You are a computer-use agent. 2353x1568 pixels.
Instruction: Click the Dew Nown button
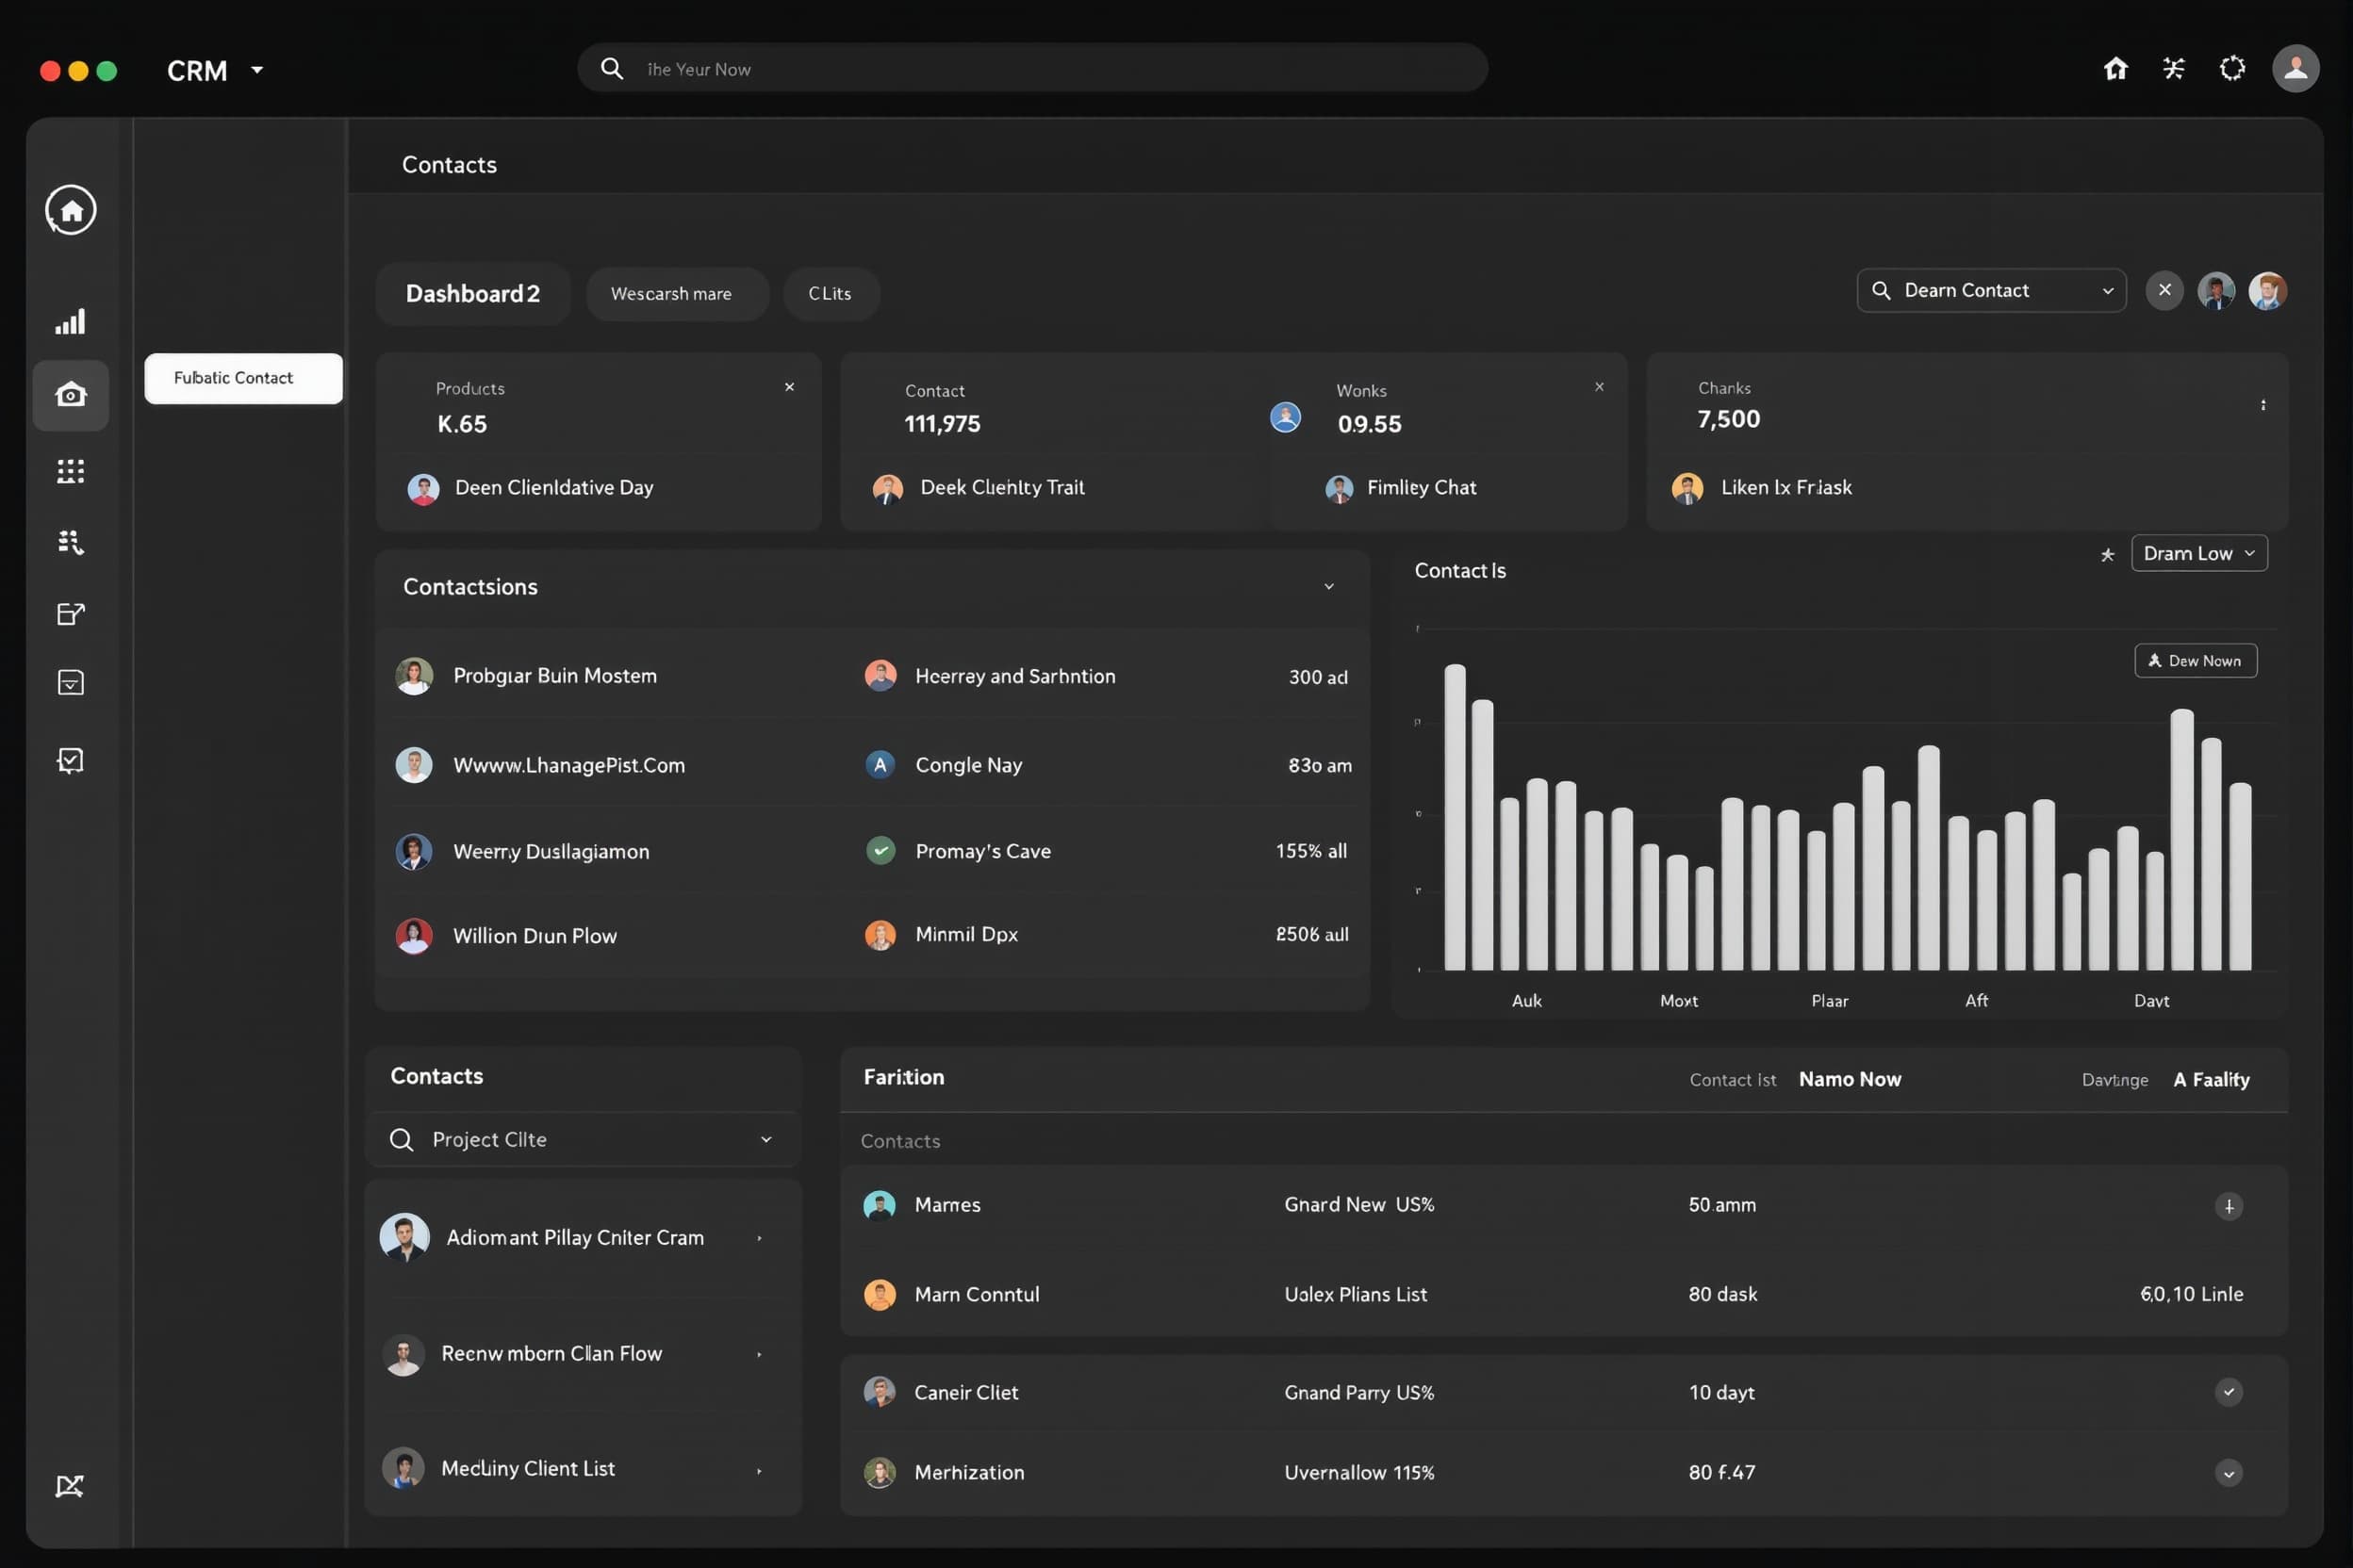coord(2195,661)
